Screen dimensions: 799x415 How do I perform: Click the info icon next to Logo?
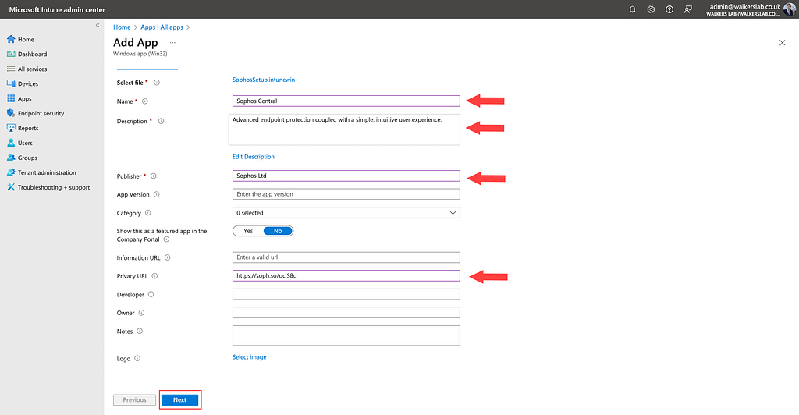[137, 359]
